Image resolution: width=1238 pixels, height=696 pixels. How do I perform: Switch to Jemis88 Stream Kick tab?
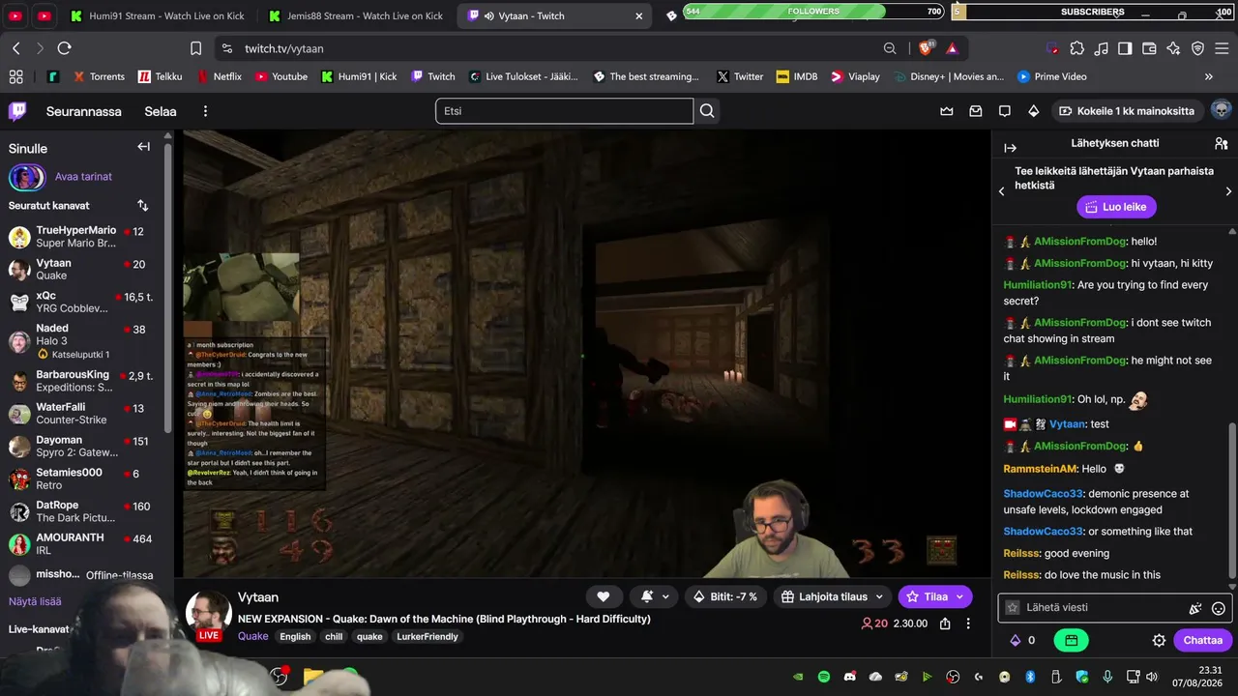click(354, 16)
